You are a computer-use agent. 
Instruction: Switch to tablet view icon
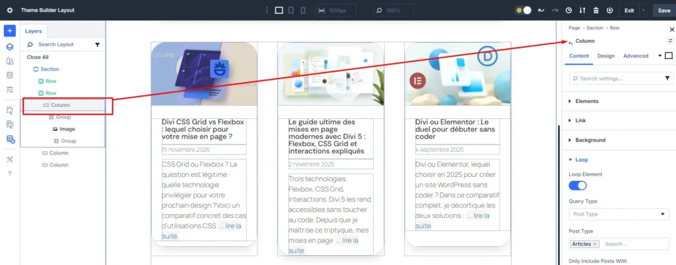tap(291, 11)
